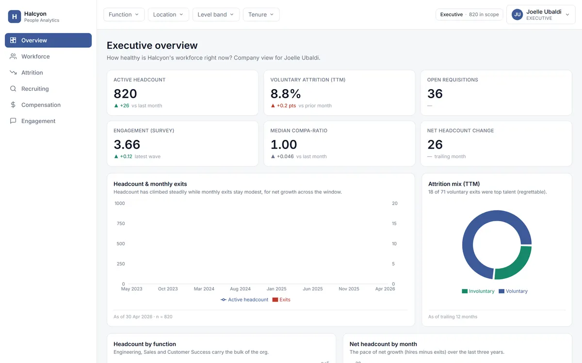Open the Compensation section

[x=48, y=105]
